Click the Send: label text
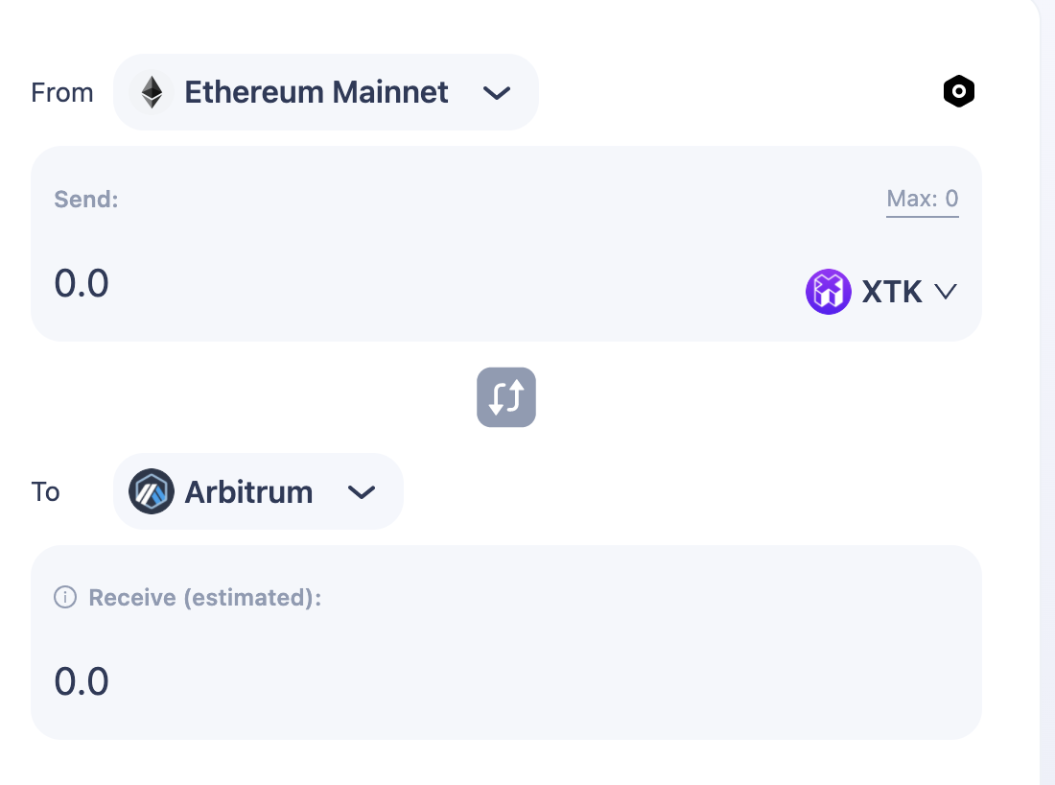This screenshot has width=1055, height=785. (86, 200)
